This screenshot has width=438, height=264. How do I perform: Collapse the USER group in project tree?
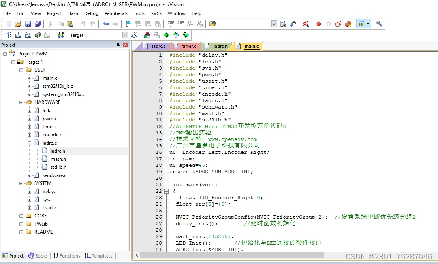[x=21, y=70]
